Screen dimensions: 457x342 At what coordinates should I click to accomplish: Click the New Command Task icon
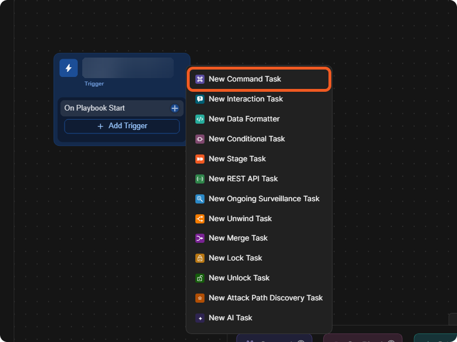coord(199,79)
